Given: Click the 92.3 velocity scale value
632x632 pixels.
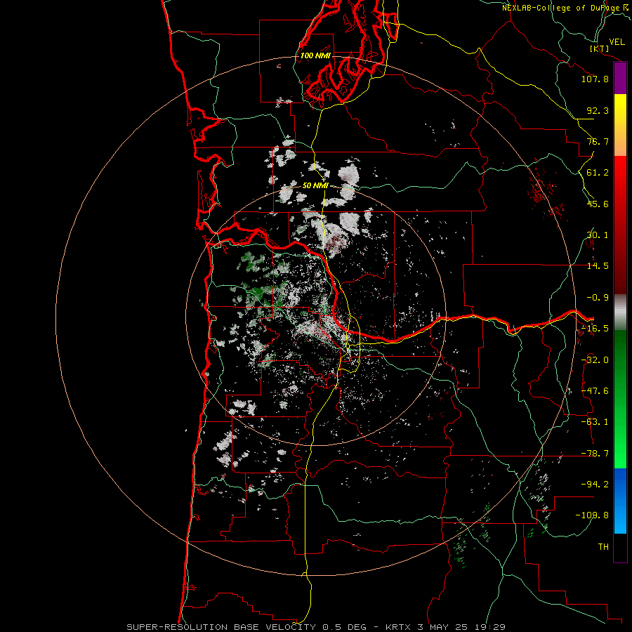Looking at the screenshot, I should pyautogui.click(x=598, y=110).
